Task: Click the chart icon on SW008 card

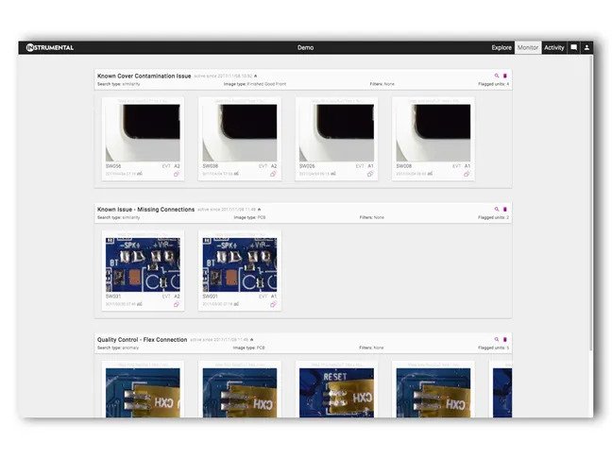Action: coord(430,174)
